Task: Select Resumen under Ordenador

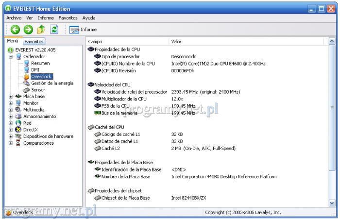Action: 40,63
